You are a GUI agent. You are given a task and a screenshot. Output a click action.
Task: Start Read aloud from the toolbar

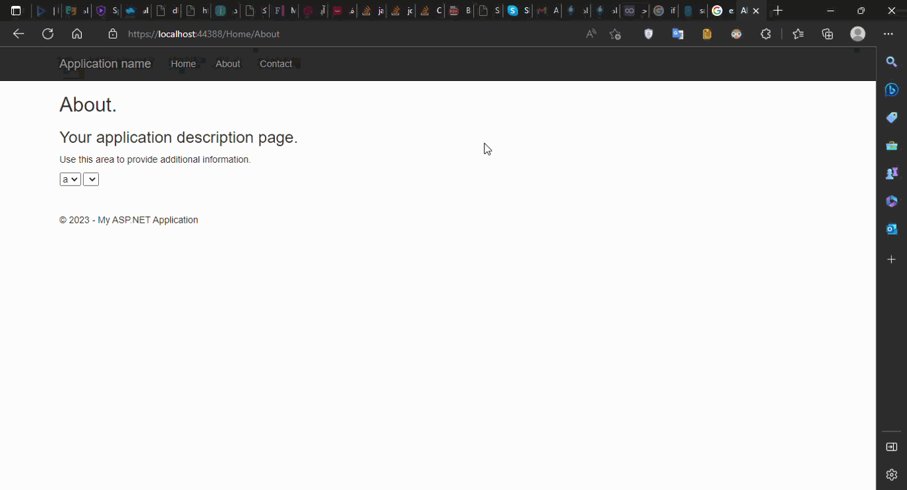[591, 34]
